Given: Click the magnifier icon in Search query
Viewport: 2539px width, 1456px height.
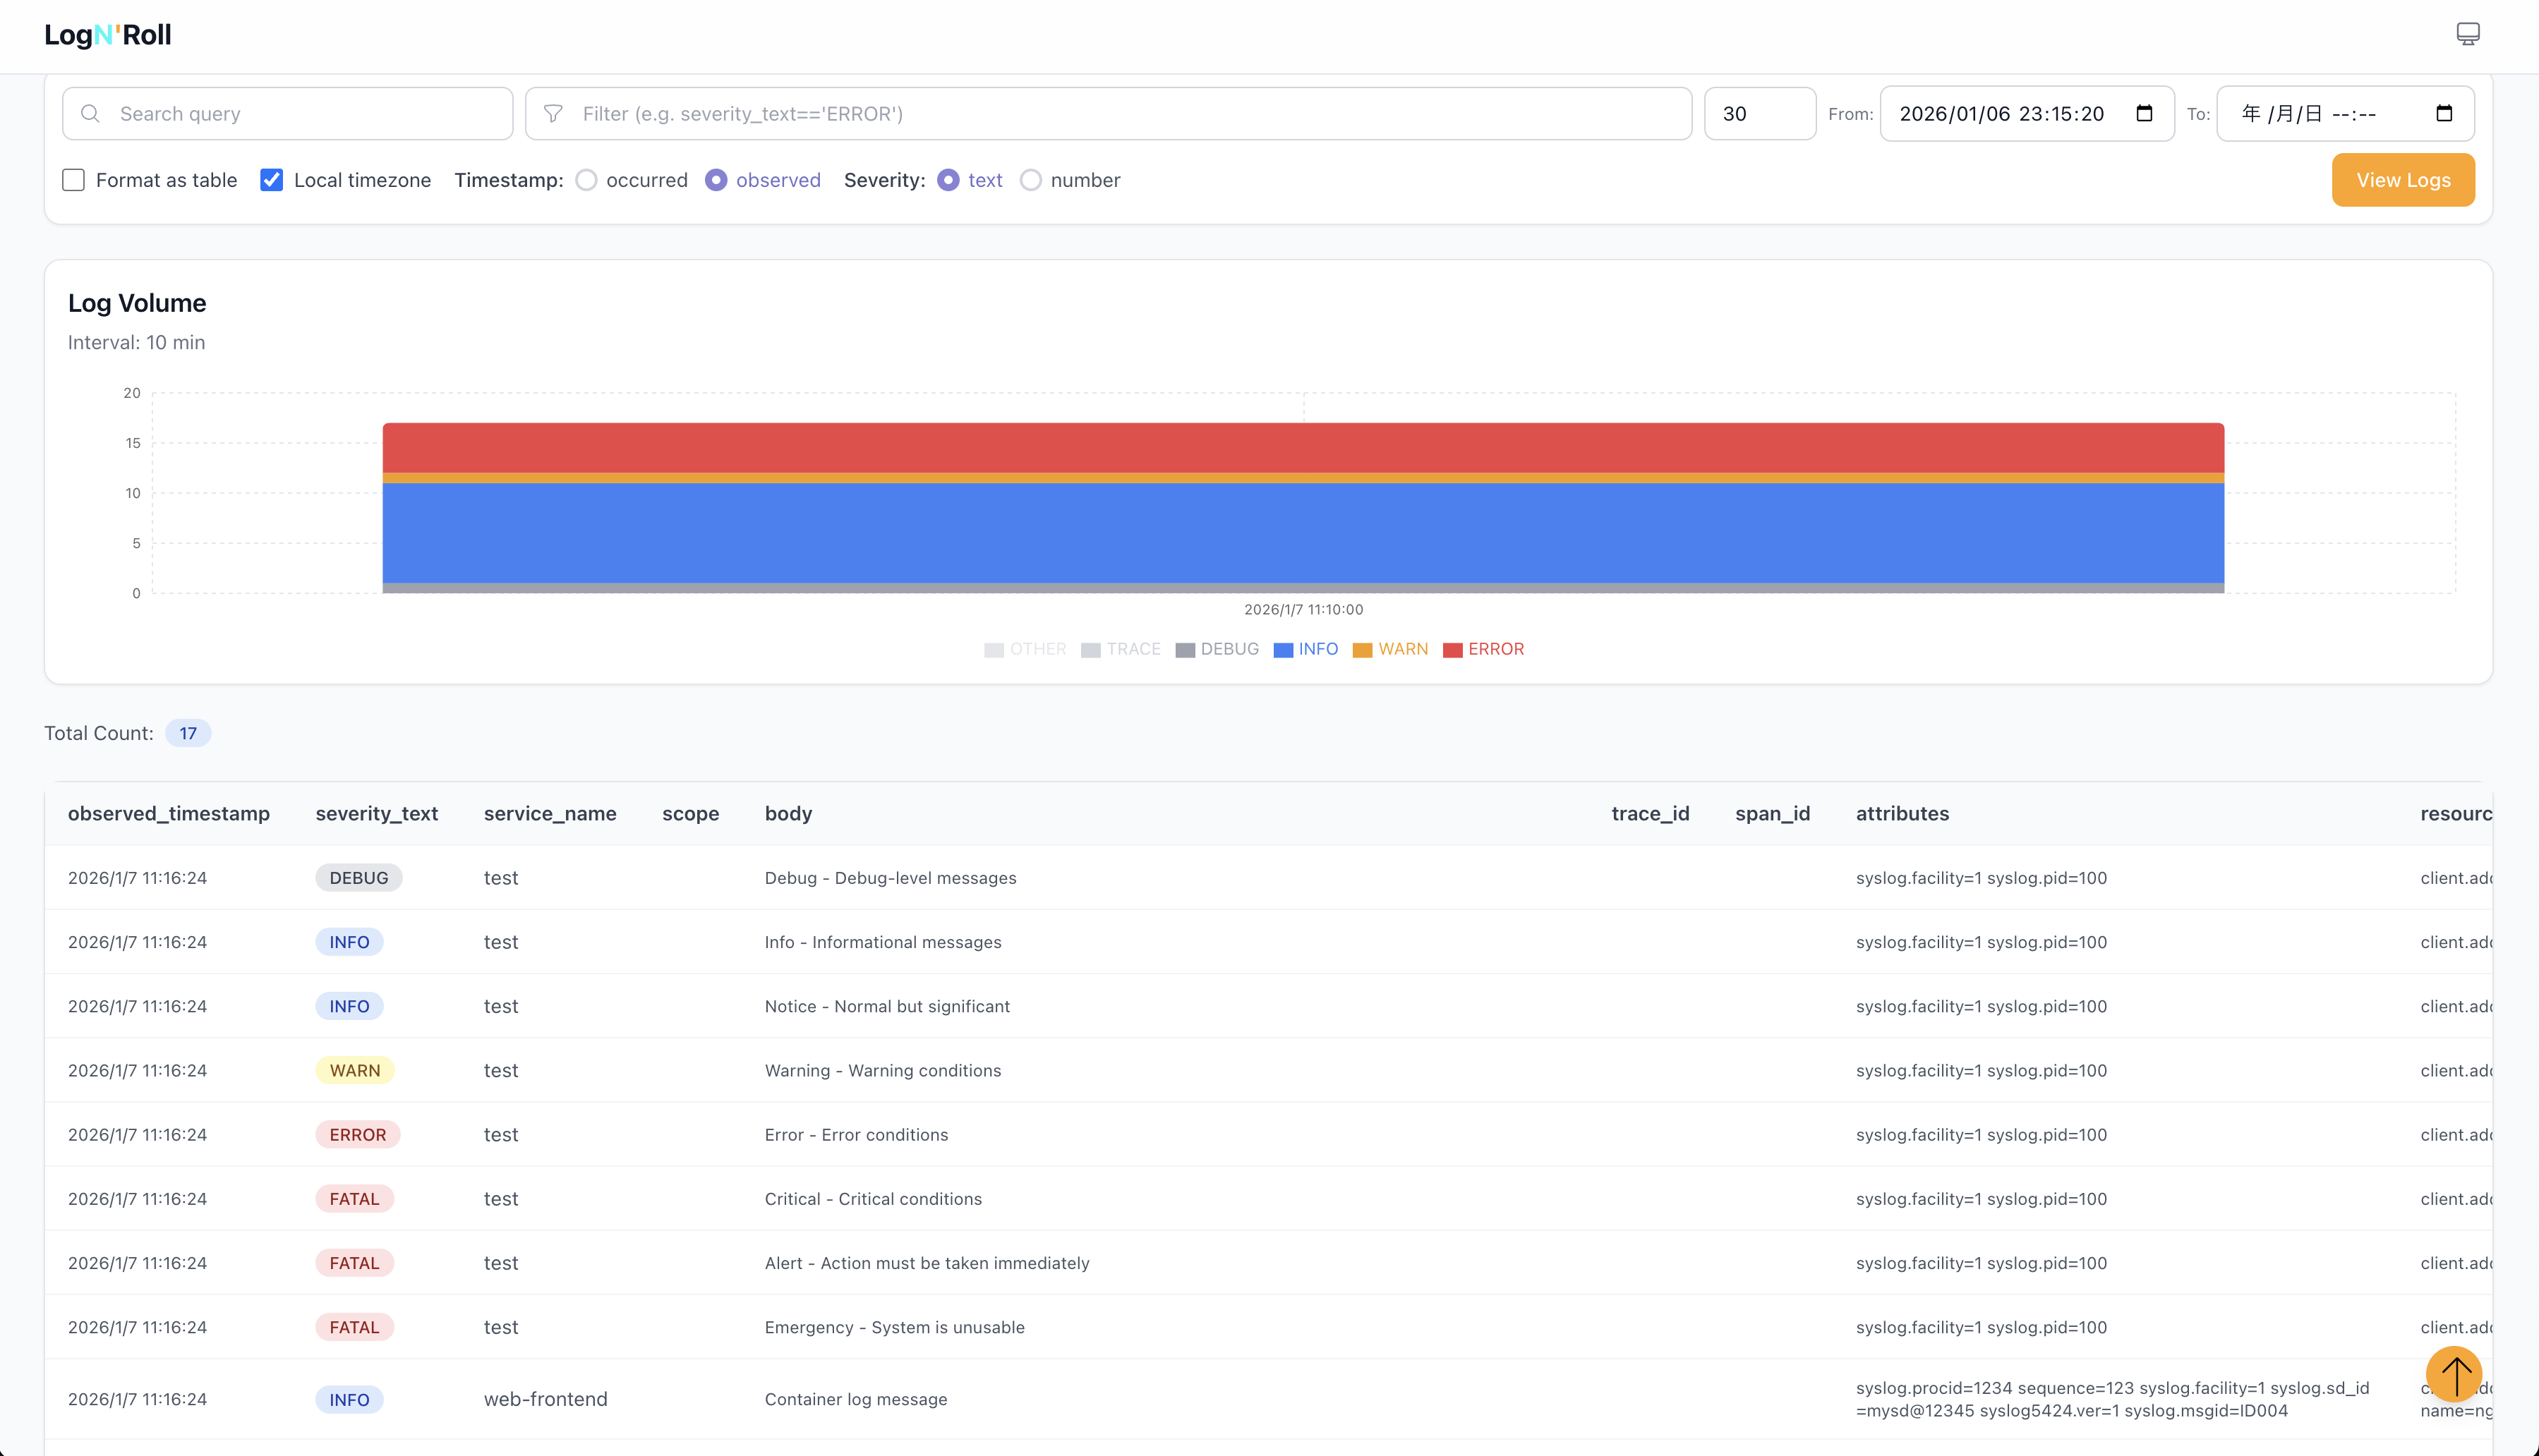Looking at the screenshot, I should point(90,114).
